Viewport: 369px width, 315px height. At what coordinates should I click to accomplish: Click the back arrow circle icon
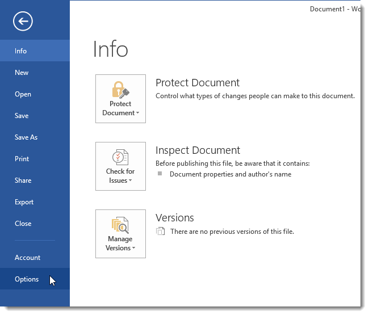pos(23,21)
